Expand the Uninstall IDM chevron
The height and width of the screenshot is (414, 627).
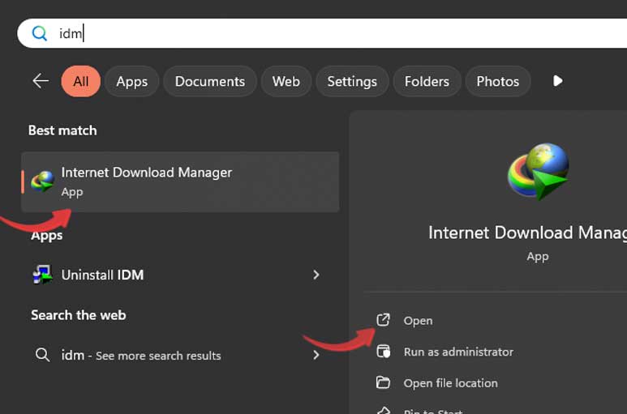(x=316, y=275)
